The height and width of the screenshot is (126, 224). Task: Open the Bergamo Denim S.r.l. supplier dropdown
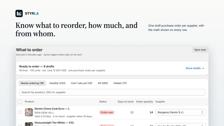[181, 112]
